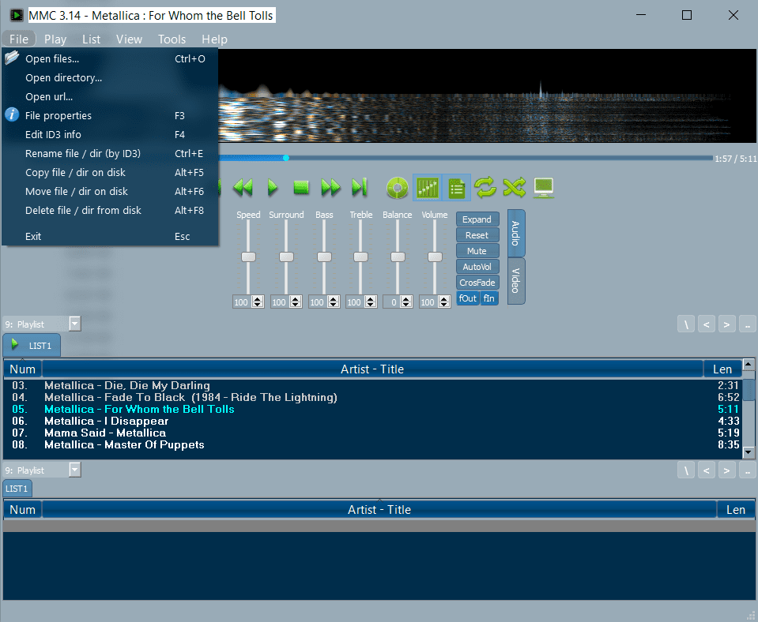
Task: Select Edit ID3 info
Action: [110, 135]
